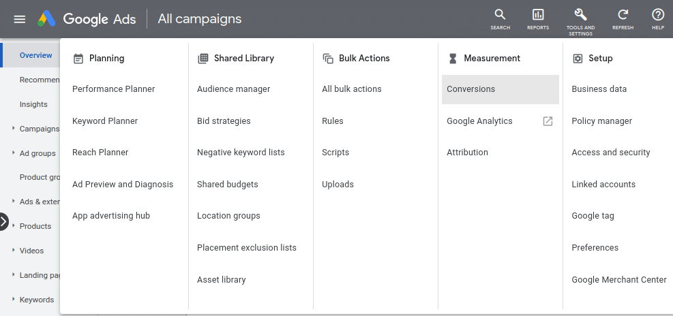Open Reach Planner
The image size is (673, 316).
100,153
